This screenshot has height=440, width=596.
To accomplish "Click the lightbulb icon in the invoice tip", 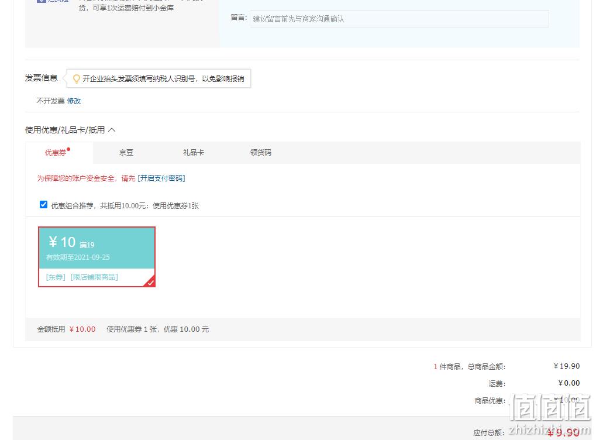I will 77,79.
